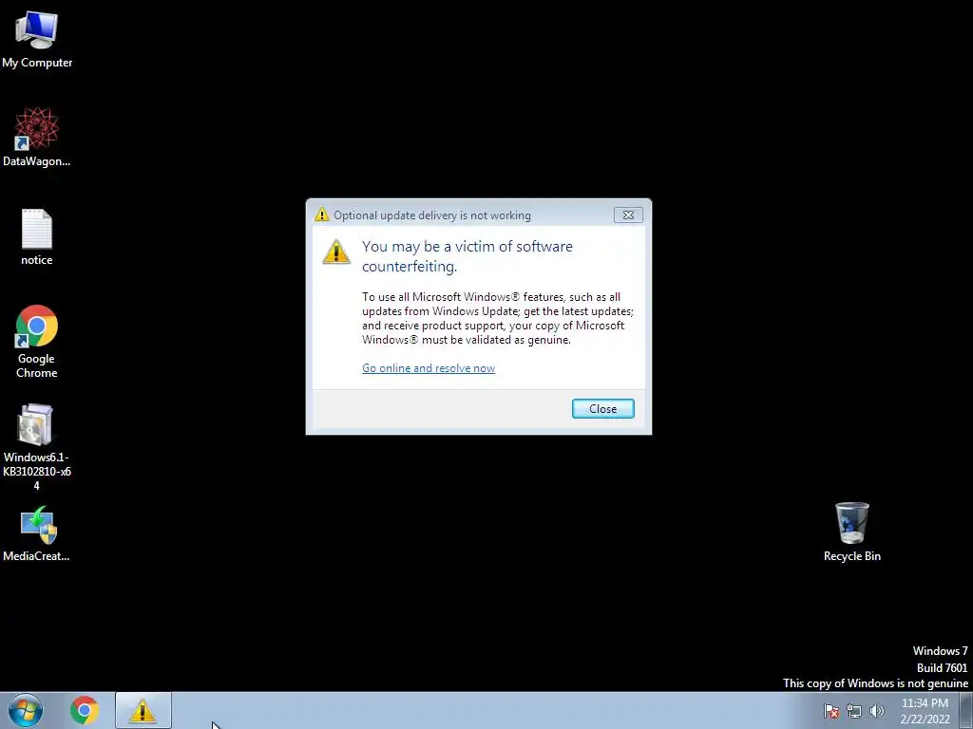This screenshot has width=973, height=729.
Task: Click the dialog title 'Optional update delivery is not working'
Action: [x=432, y=215]
